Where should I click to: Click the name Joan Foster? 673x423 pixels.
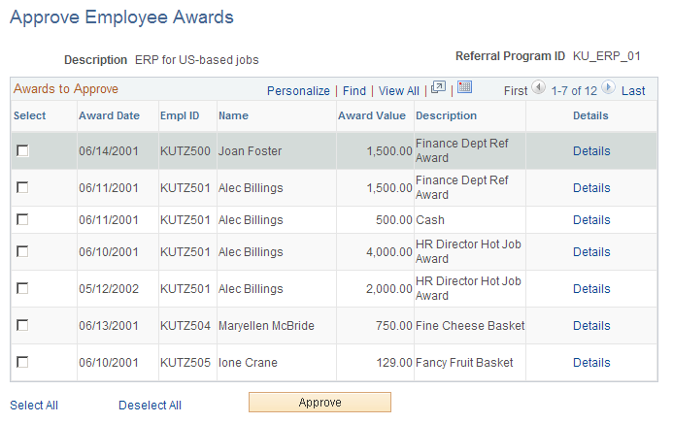click(250, 150)
